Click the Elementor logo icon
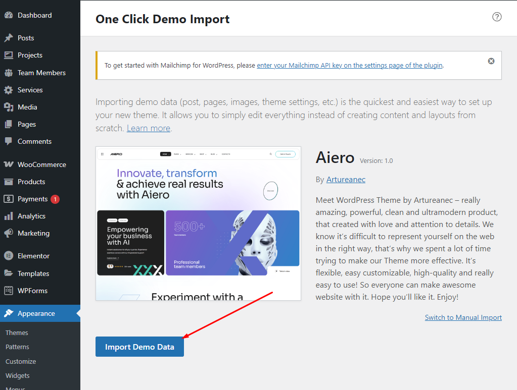The width and height of the screenshot is (517, 390). point(9,256)
